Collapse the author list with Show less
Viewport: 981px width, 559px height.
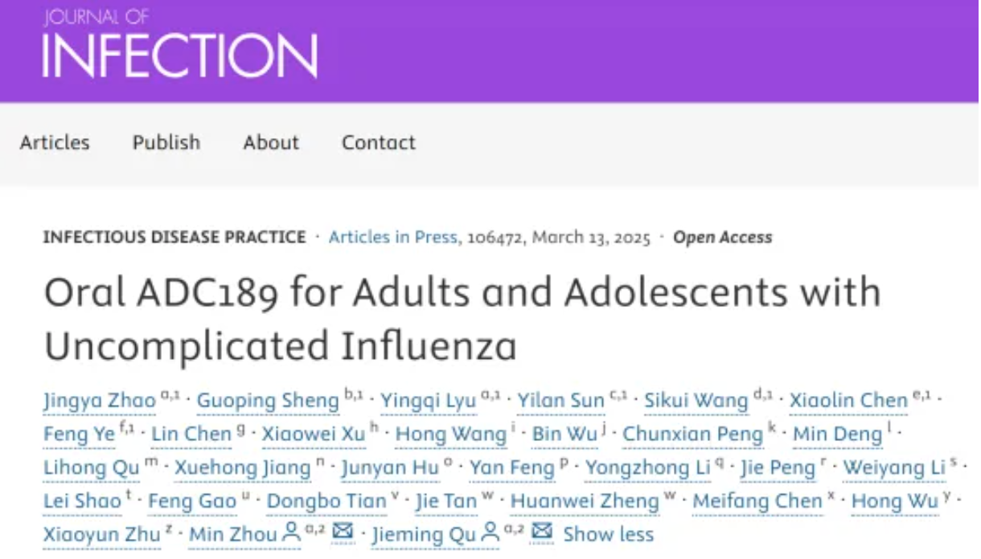pos(609,534)
